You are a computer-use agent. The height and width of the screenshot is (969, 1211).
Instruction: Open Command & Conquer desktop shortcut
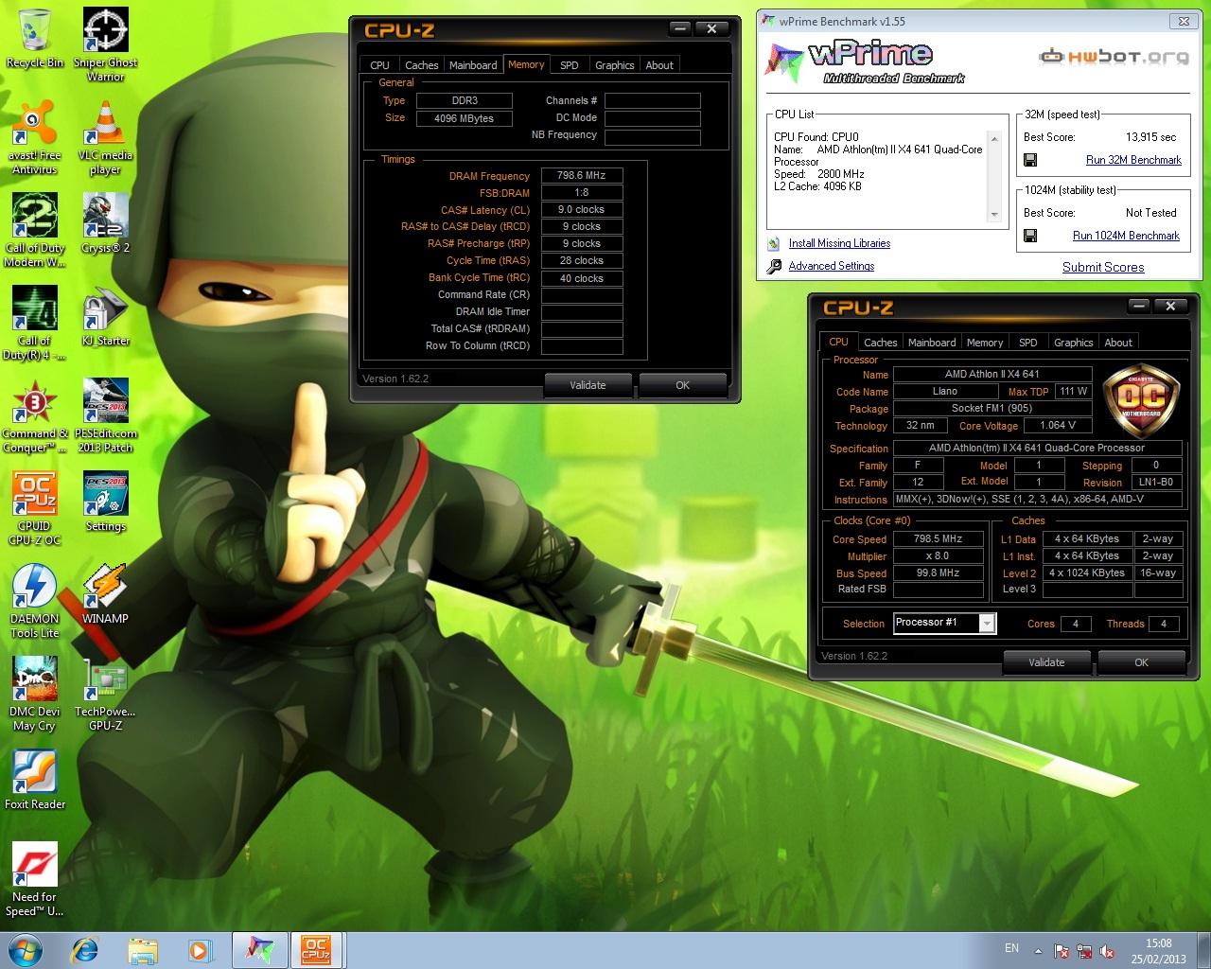point(35,415)
